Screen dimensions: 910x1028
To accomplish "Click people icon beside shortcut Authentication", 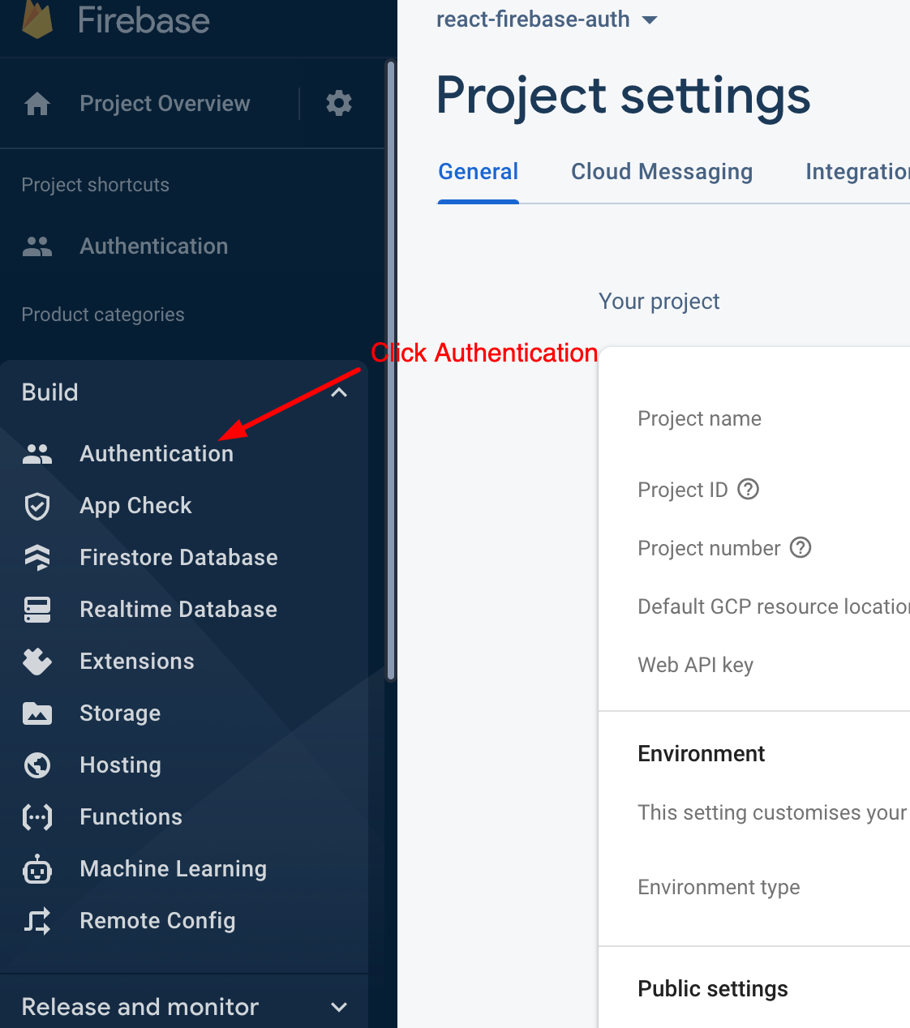I will tap(37, 246).
